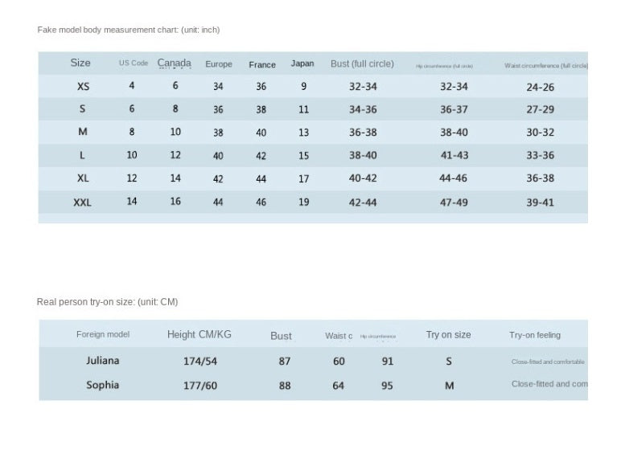
Task: Click the XXL size row label
Action: pos(82,202)
